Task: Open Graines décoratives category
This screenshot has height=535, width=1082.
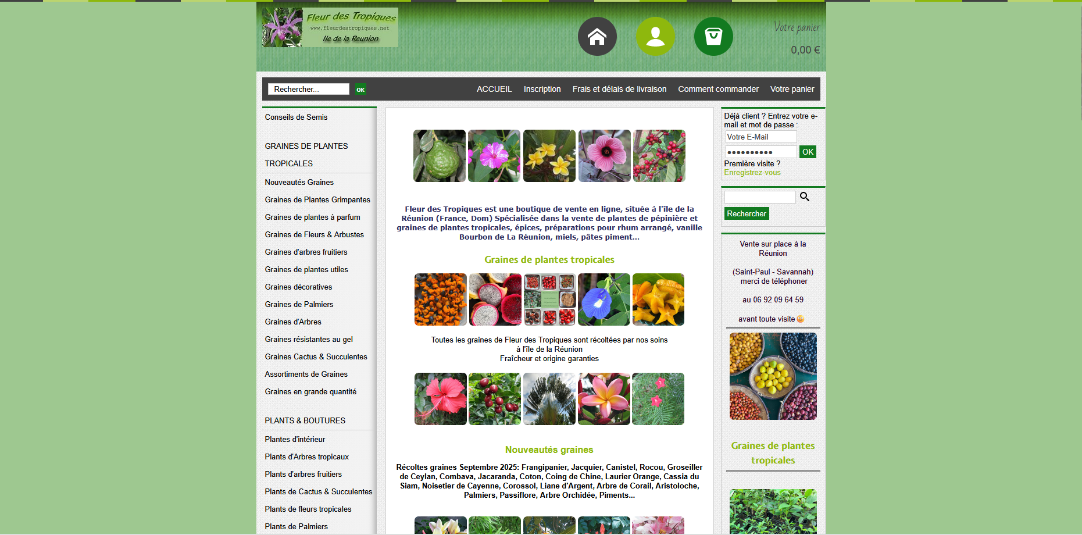Action: (x=298, y=287)
